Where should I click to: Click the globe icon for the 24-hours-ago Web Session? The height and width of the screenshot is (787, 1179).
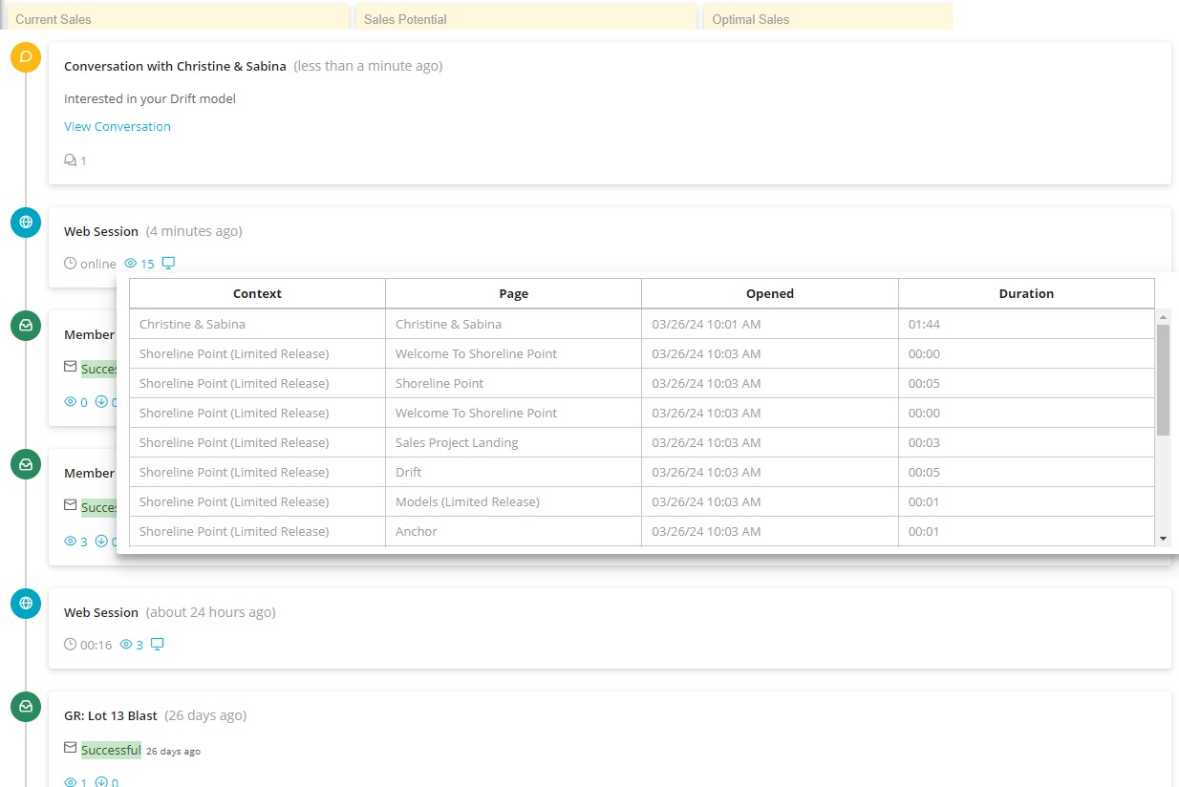[26, 603]
